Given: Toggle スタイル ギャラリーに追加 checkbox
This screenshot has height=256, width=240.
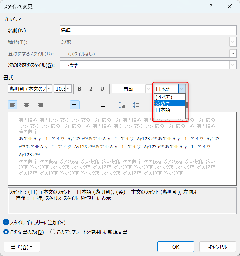Looking at the screenshot, I should [x=6, y=223].
